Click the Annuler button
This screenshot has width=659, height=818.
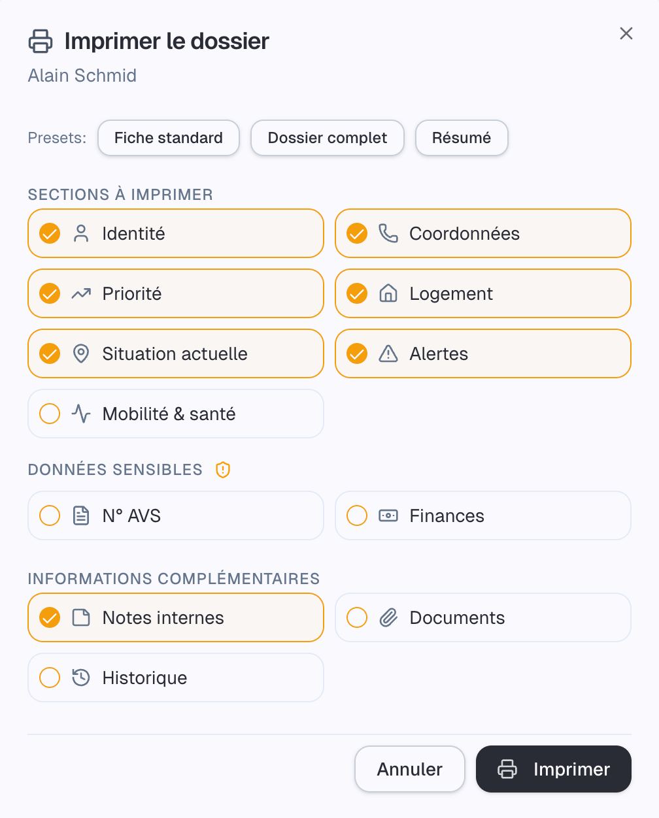[410, 769]
